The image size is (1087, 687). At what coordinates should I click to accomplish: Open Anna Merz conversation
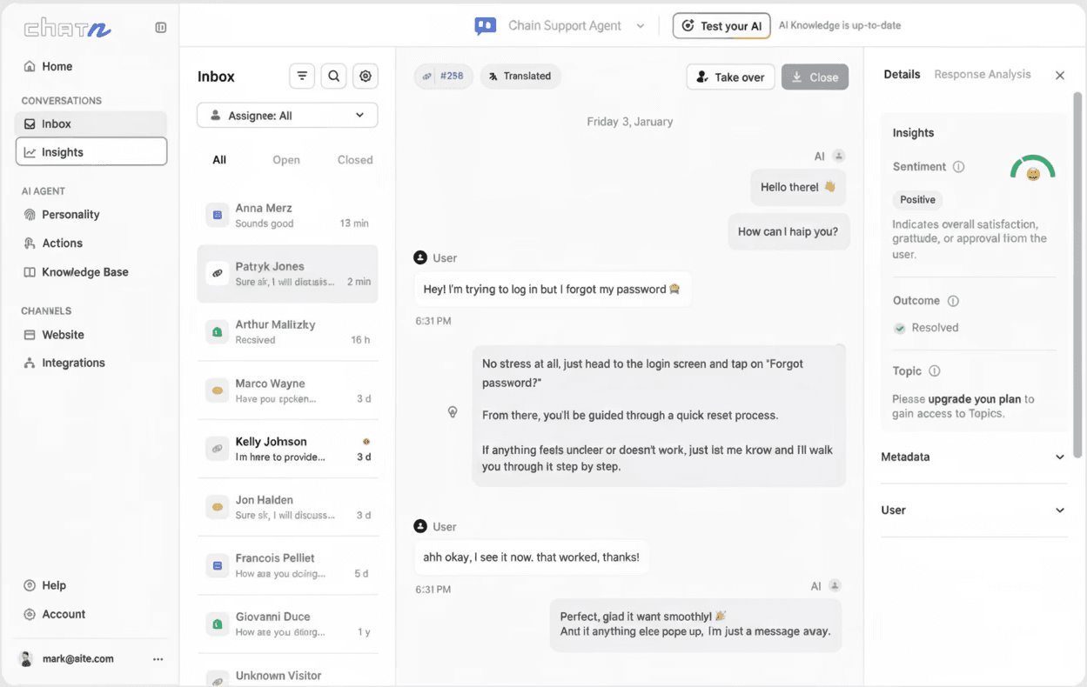[x=287, y=215]
